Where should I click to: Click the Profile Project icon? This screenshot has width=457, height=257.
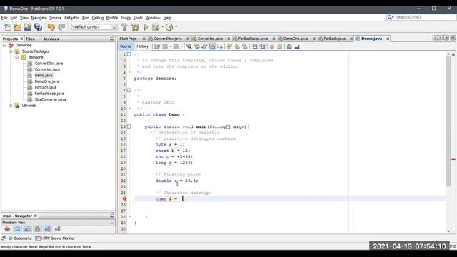click(169, 27)
